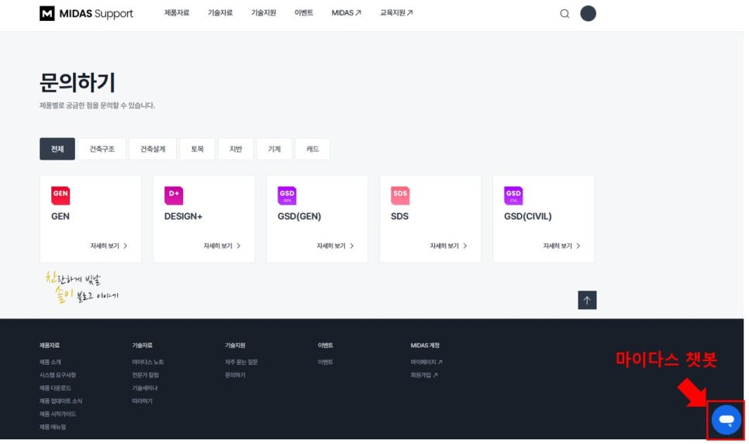Open the 기술지원 top navigation menu
Image resolution: width=749 pixels, height=444 pixels.
[264, 13]
